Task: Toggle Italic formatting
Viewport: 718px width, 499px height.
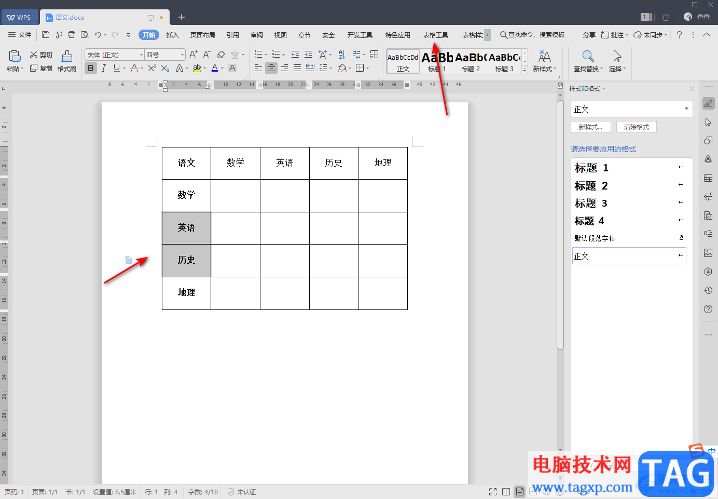Action: [104, 68]
